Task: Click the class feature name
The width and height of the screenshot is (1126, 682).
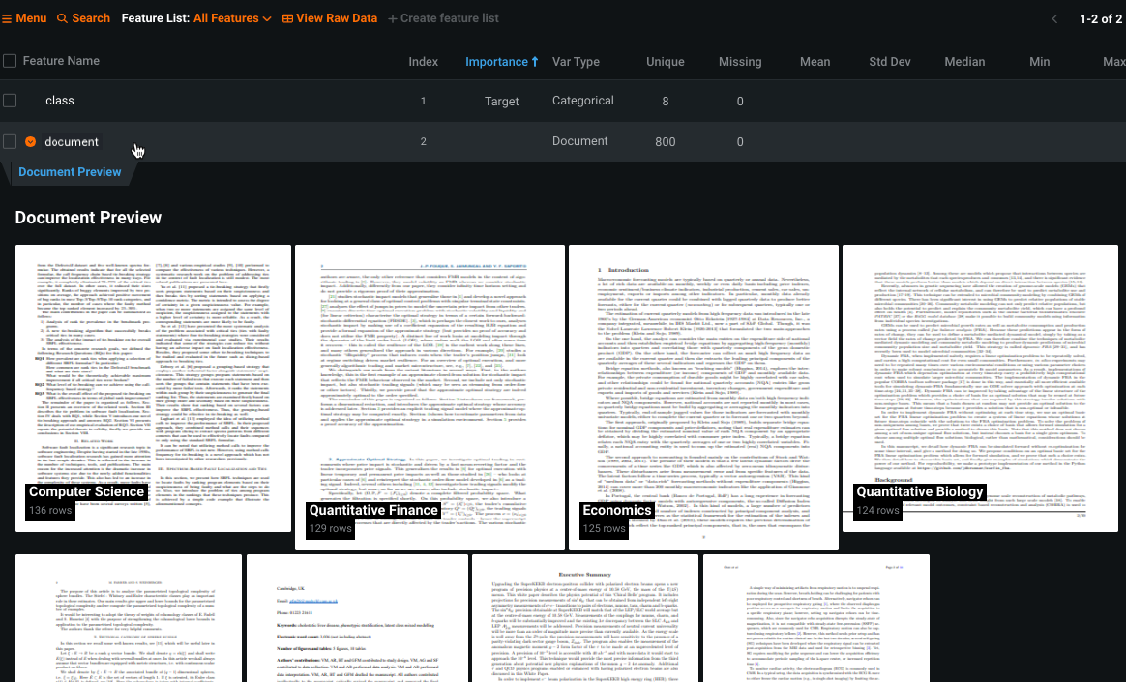Action: pos(59,101)
